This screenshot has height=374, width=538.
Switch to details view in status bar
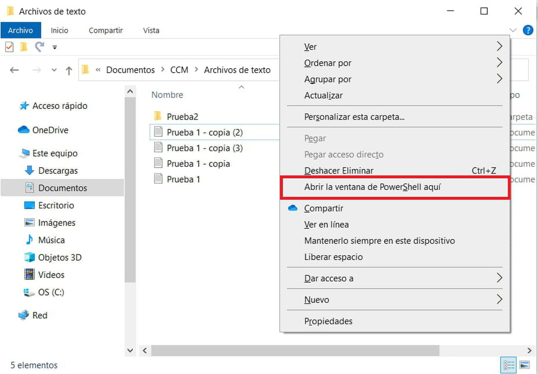(508, 365)
